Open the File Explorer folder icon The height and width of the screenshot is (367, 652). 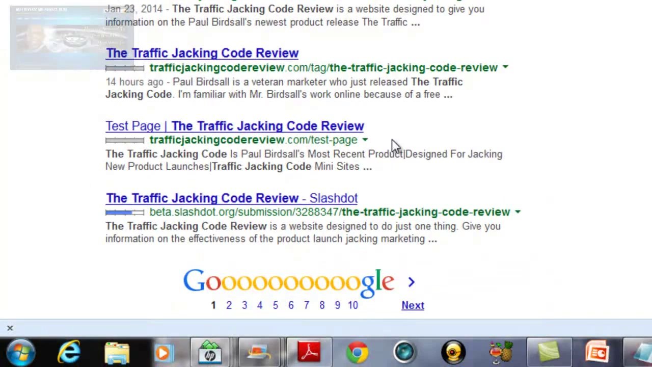[x=117, y=353]
